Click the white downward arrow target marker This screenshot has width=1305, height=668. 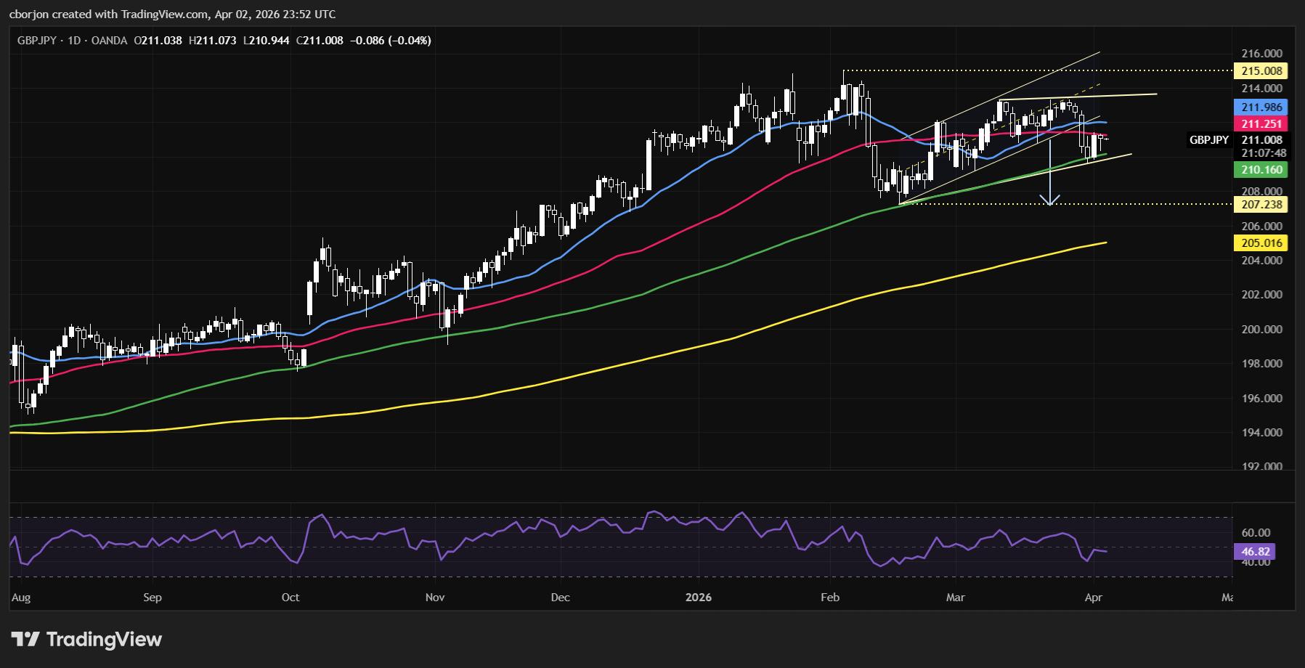[1050, 198]
